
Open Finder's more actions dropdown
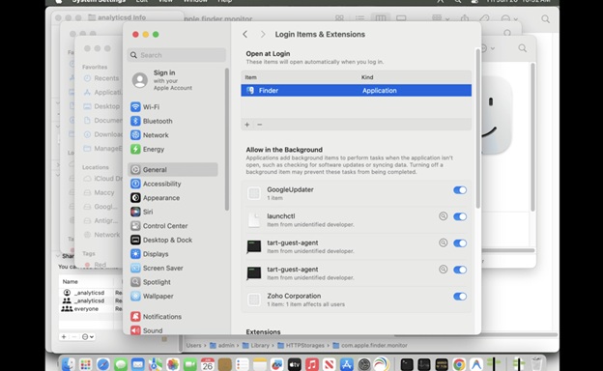509,18
